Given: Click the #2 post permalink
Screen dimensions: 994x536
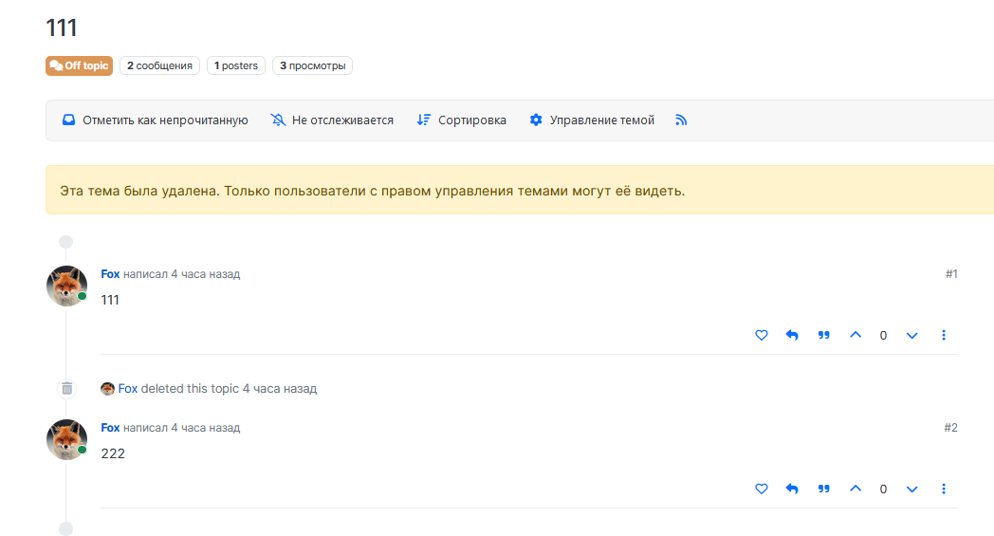Looking at the screenshot, I should point(950,428).
